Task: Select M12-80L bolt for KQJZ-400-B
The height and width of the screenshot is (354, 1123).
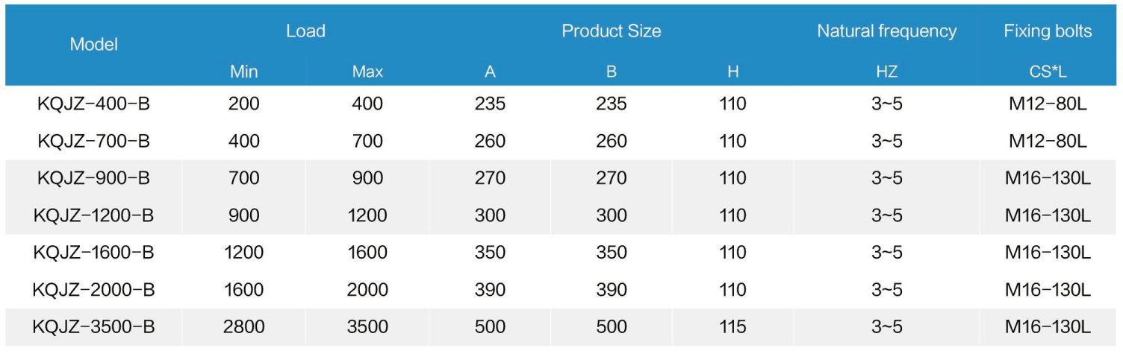Action: (1048, 104)
